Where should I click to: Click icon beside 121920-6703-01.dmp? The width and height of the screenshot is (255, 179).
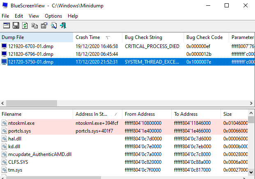4,46
